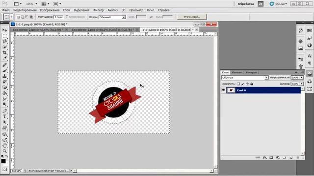Open the Файл menu
Viewport: 314px width, 176px height.
[6, 10]
